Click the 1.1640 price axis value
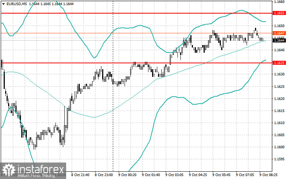 click(x=279, y=50)
